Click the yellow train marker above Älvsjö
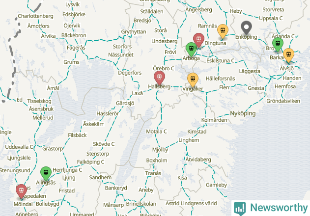310x216 pixels. [289, 55]
